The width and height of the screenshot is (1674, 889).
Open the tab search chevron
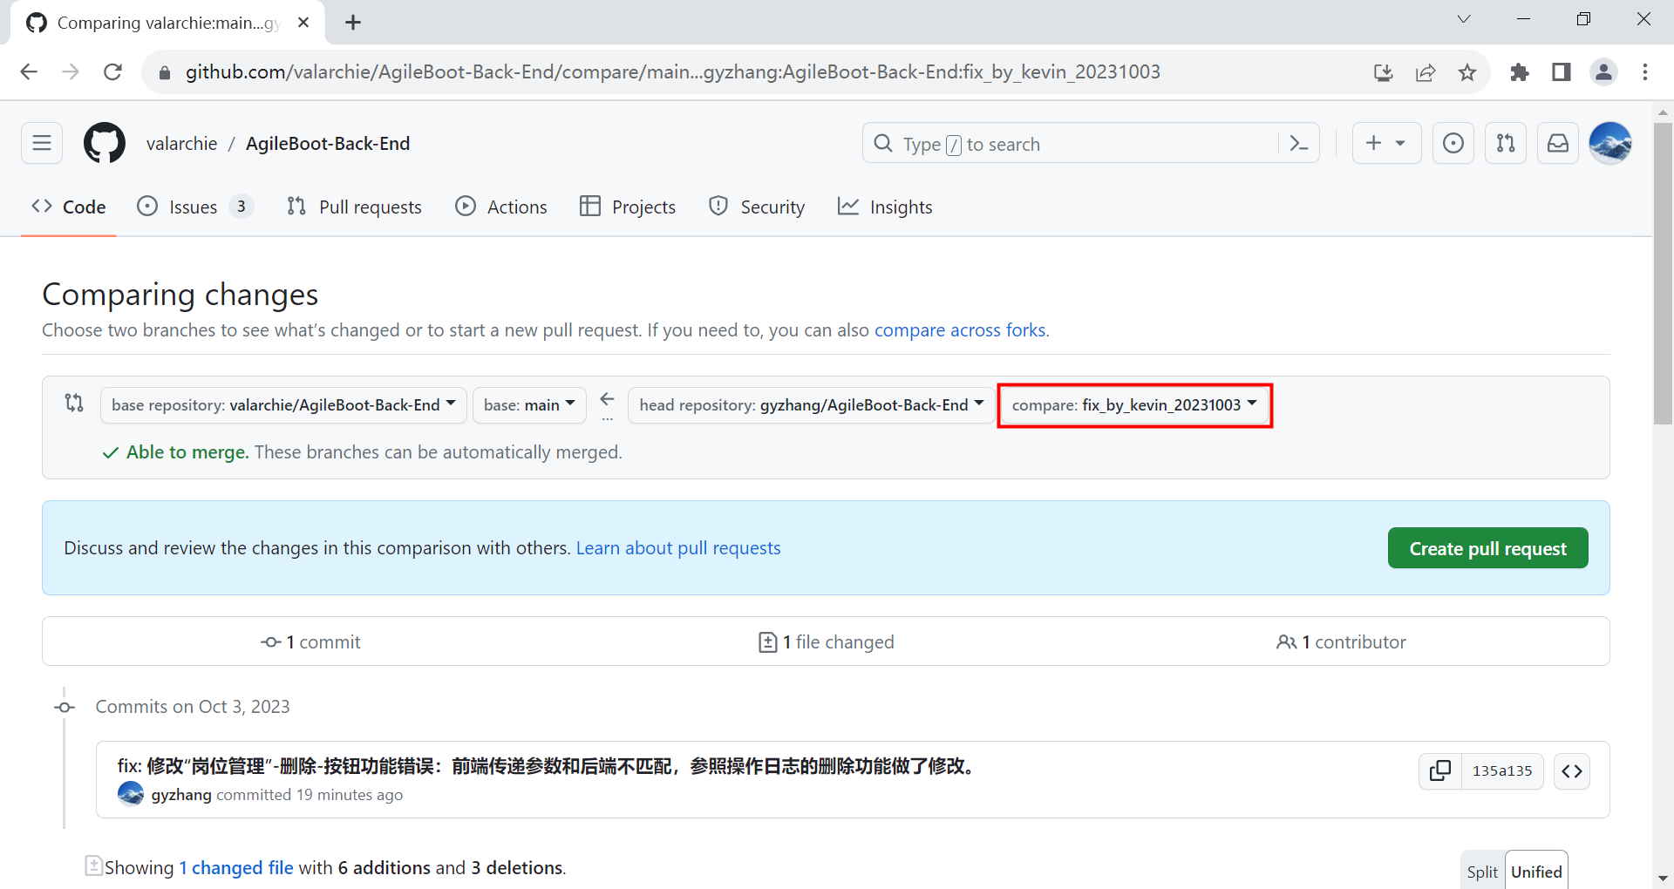(x=1464, y=19)
